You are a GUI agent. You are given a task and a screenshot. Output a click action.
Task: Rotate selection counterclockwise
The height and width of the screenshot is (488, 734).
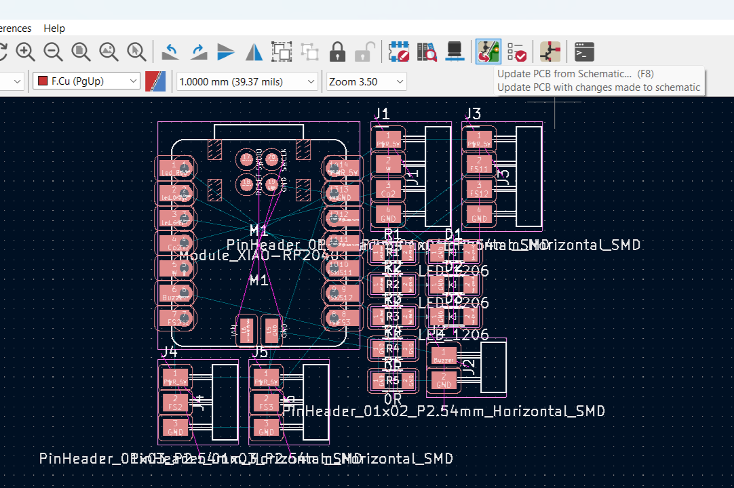pos(170,52)
